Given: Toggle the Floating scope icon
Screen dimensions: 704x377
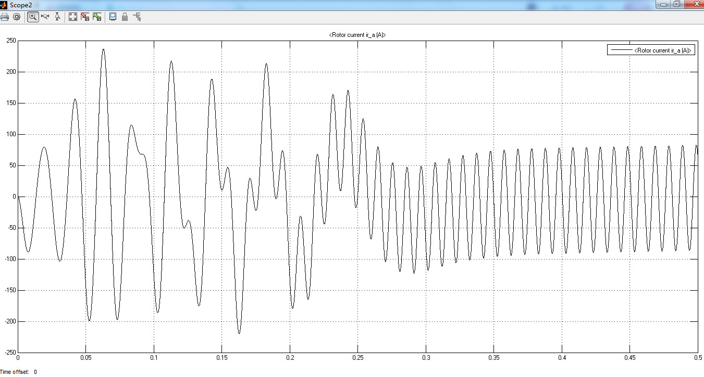Looking at the screenshot, I should click(113, 17).
